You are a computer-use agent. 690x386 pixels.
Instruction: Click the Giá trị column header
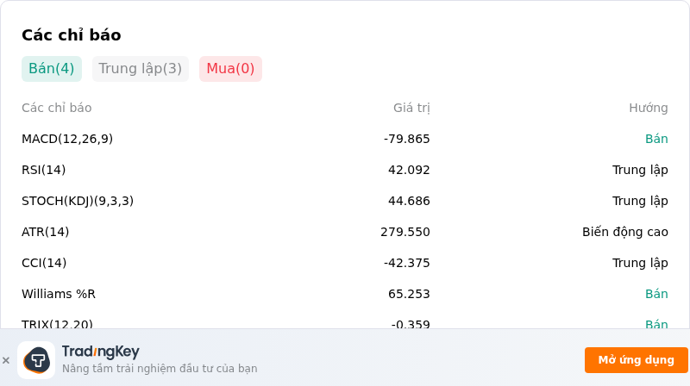tap(411, 108)
